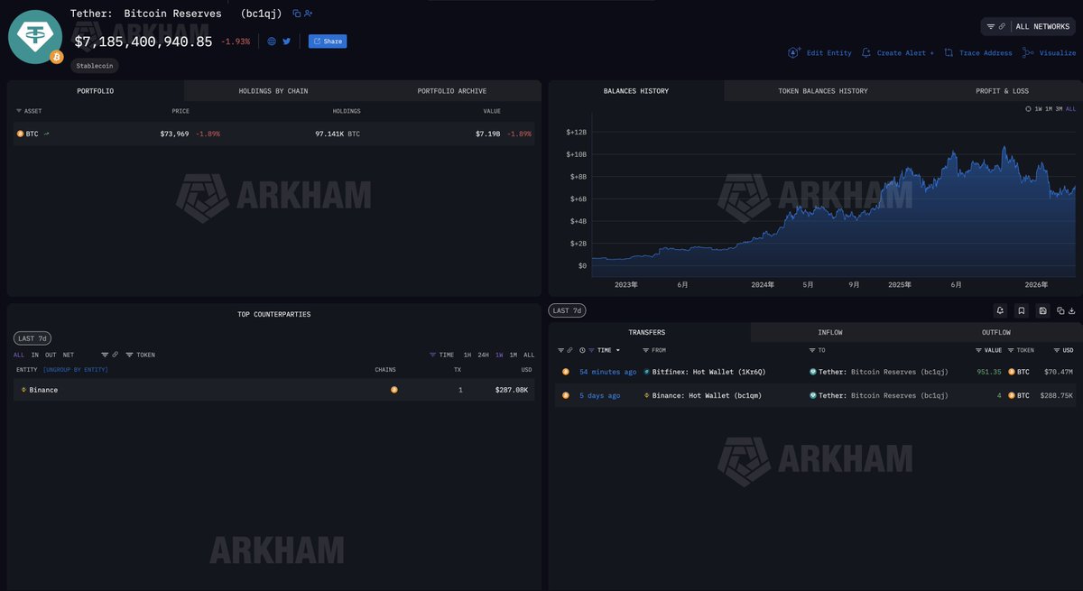Download transfers with download icon

click(x=1072, y=310)
